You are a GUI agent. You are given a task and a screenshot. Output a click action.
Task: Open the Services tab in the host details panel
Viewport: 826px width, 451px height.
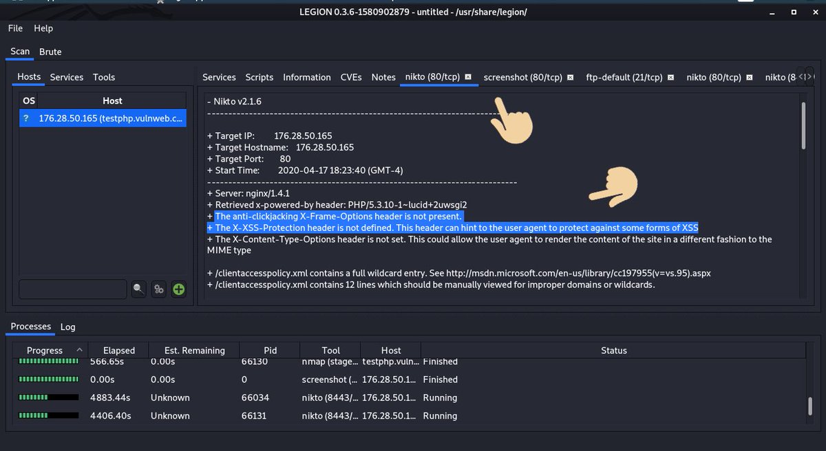(219, 77)
